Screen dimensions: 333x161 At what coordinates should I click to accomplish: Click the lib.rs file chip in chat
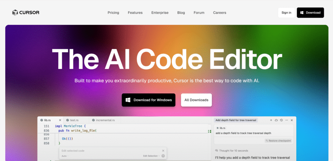point(221,128)
